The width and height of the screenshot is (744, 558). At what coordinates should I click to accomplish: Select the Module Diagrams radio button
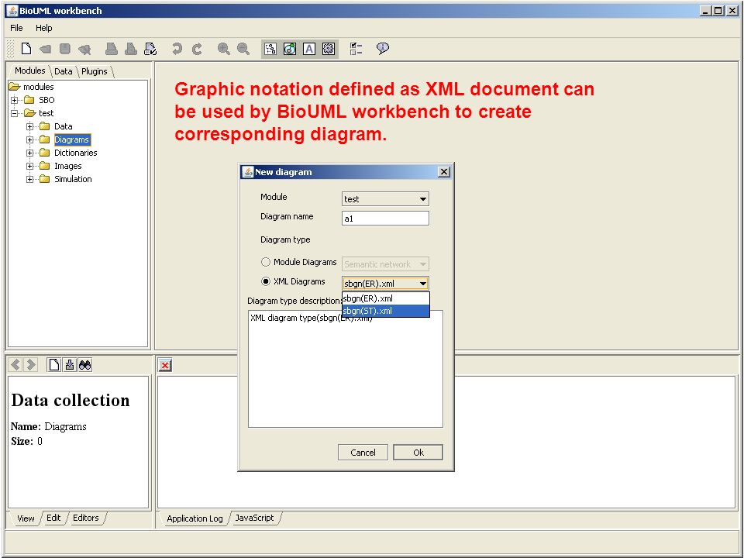pos(266,262)
